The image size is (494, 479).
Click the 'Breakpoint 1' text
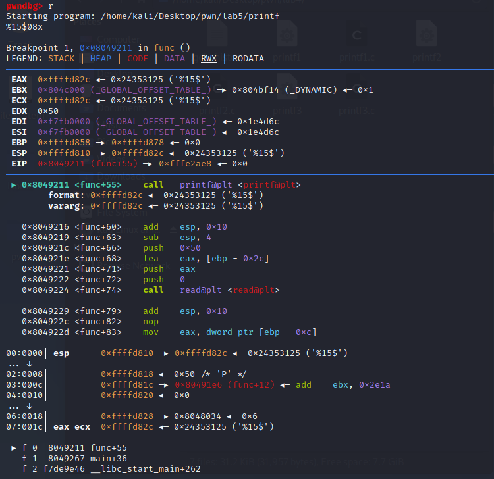coord(40,48)
